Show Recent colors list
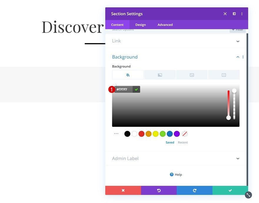The image size is (259, 203). [183, 142]
